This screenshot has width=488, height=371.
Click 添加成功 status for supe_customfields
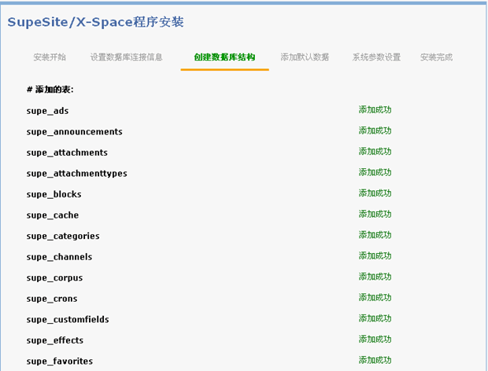coord(375,318)
